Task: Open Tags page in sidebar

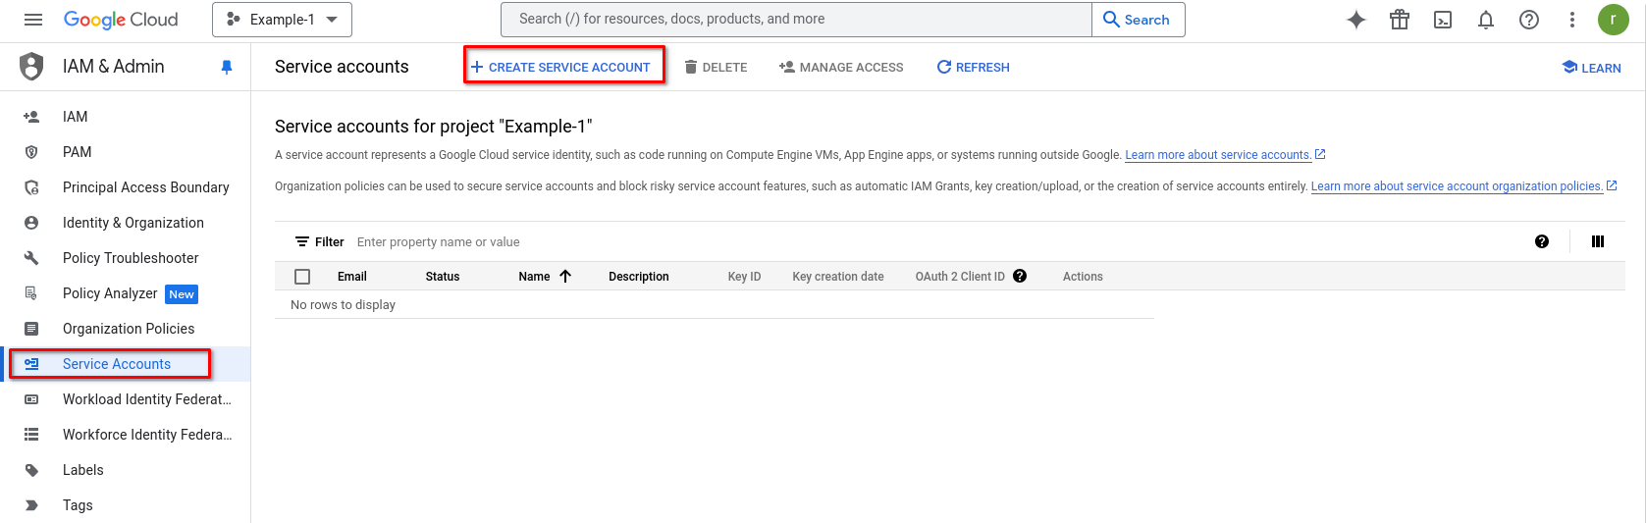Action: (x=78, y=505)
